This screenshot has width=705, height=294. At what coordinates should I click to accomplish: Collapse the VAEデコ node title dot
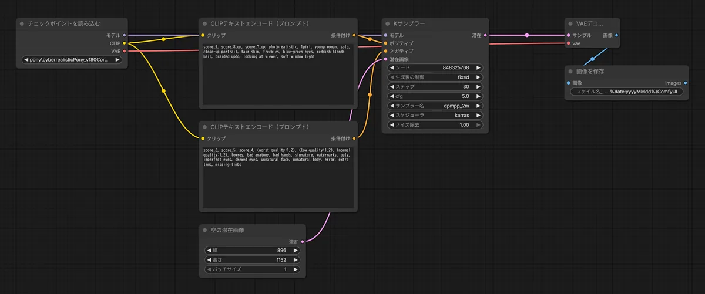coord(571,24)
